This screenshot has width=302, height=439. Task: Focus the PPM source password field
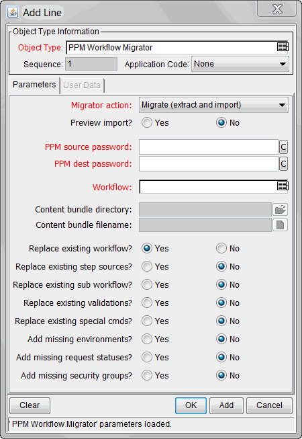pyautogui.click(x=209, y=147)
